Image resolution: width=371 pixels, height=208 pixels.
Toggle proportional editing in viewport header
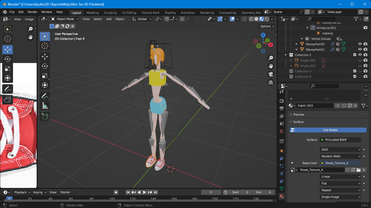click(182, 19)
